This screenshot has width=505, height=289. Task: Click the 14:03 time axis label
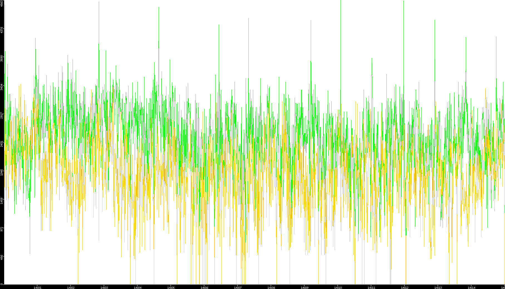pos(104,288)
